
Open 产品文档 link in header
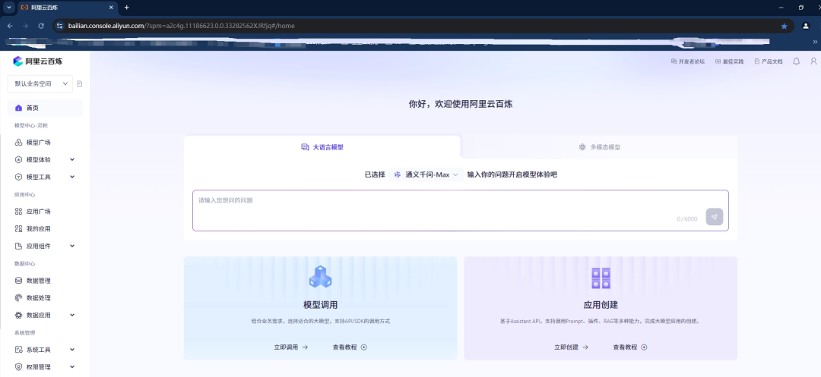pos(769,61)
